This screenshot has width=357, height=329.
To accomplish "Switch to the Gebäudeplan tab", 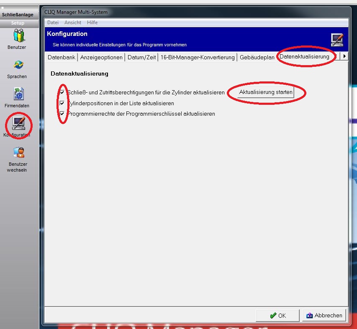I will (257, 57).
